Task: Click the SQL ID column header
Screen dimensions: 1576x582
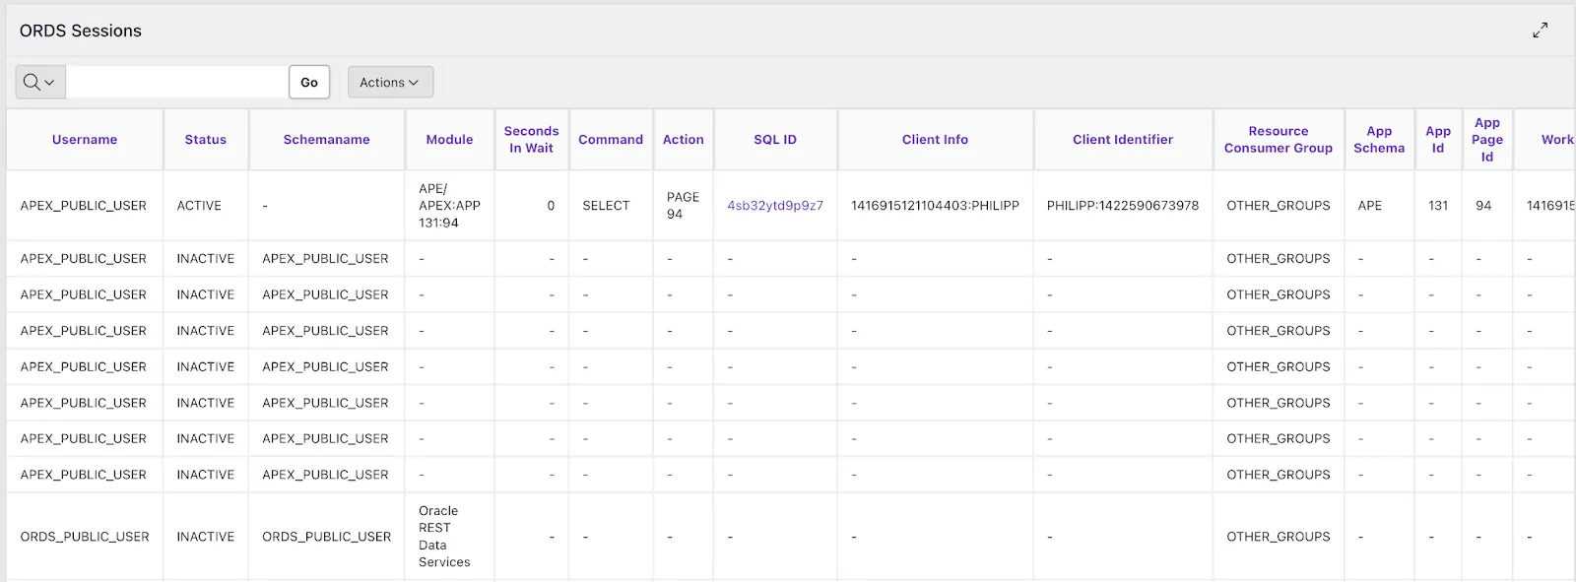Action: [x=775, y=140]
